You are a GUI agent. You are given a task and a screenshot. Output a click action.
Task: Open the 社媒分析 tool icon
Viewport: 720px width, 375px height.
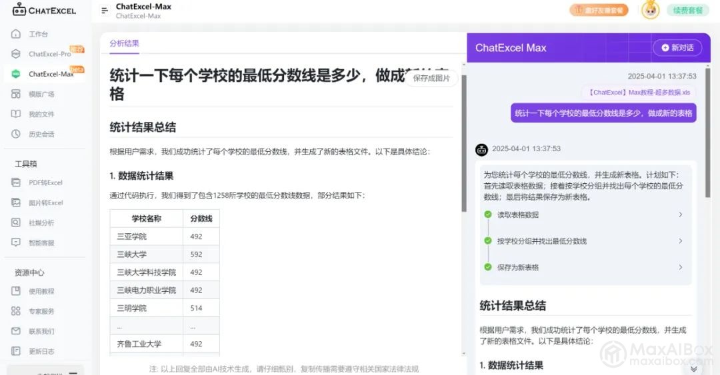click(x=16, y=222)
